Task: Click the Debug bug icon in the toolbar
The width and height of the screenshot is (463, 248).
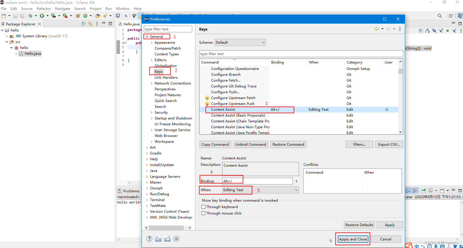Action: [x=30, y=16]
